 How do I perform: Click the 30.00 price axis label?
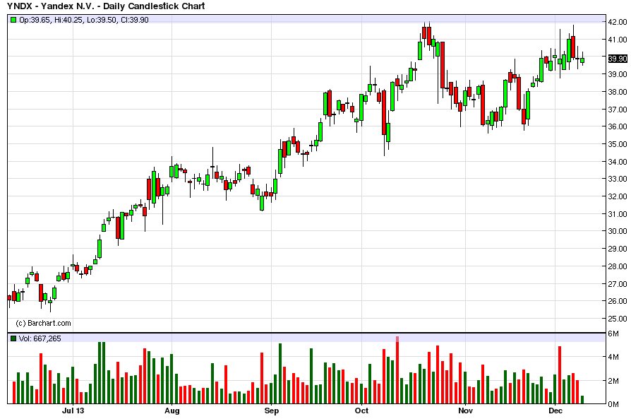618,231
